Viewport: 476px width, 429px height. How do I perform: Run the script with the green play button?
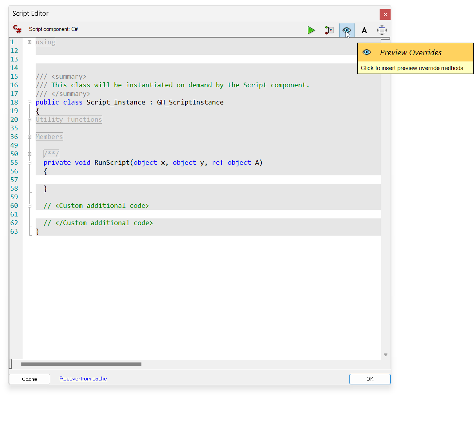pyautogui.click(x=311, y=30)
